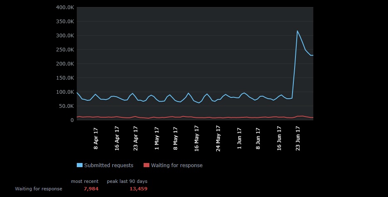Click the 23 Apr 17 date label
Screen dimensions: 388x197
(135, 139)
